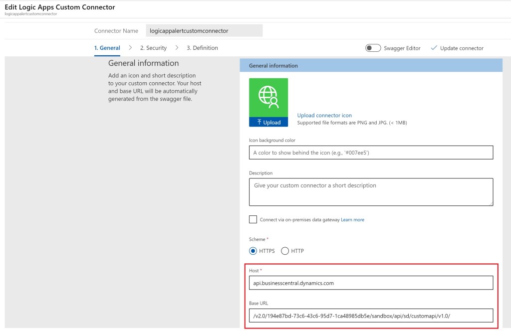The image size is (511, 331).
Task: Click the blue General information panel header
Action: click(371, 66)
